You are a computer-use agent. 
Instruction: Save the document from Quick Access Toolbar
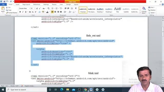(x=4, y=2)
